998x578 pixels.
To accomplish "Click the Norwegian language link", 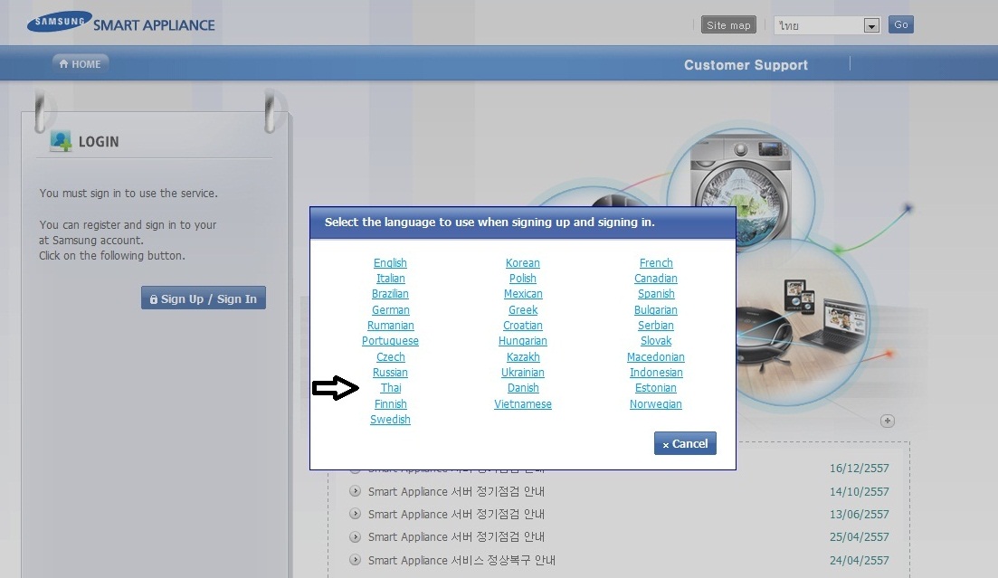I will (656, 404).
